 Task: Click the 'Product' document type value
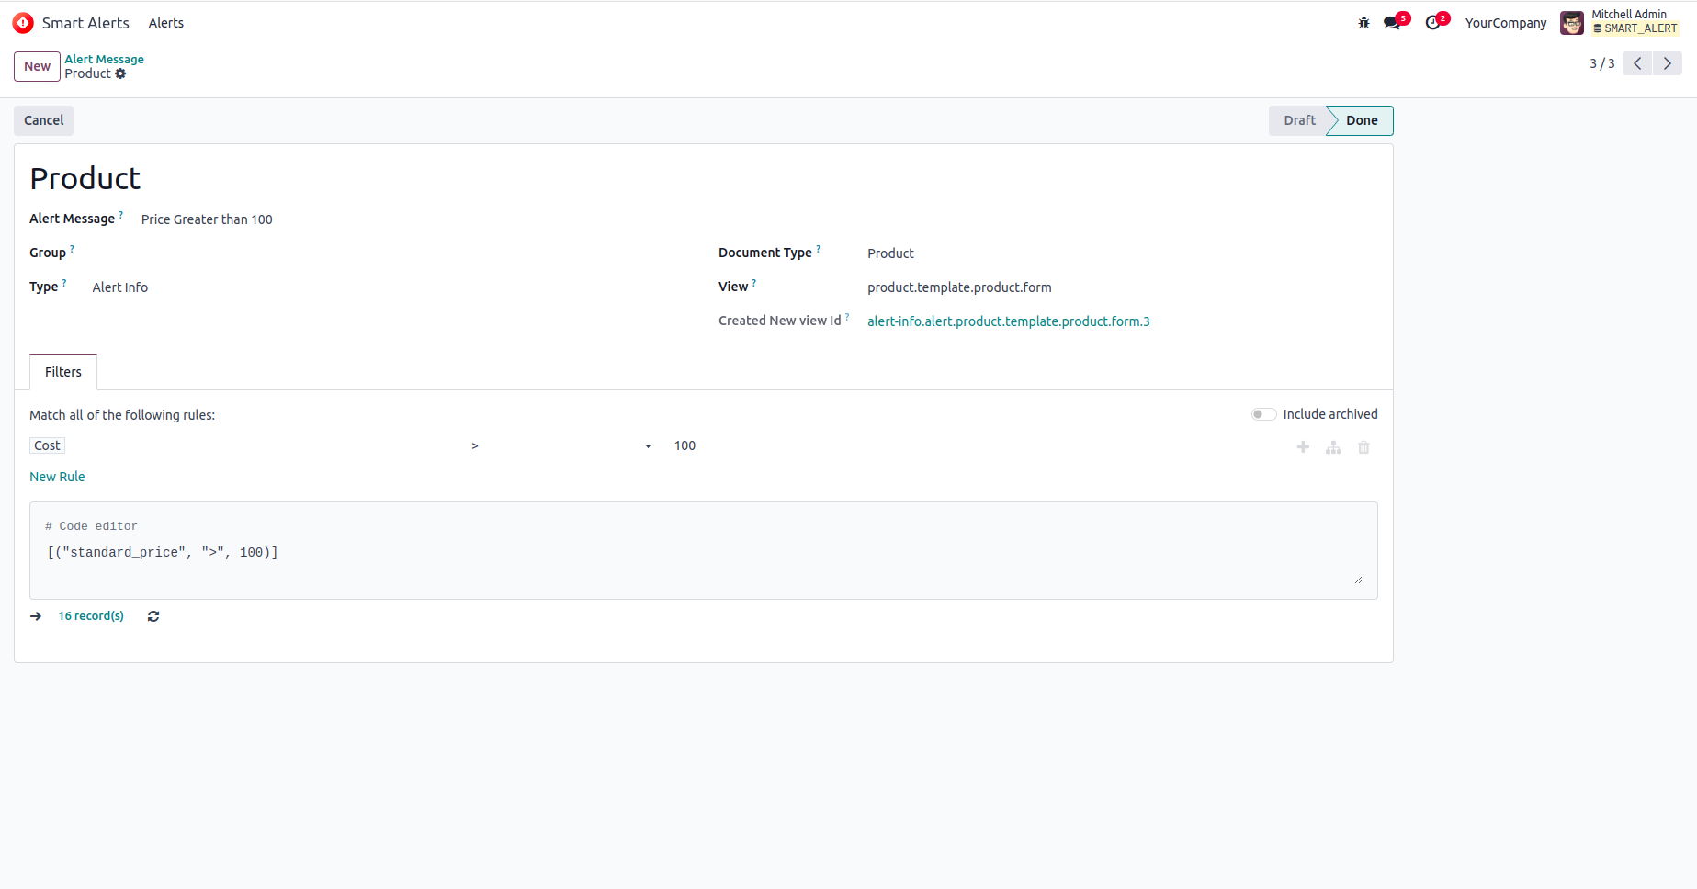[x=890, y=253]
